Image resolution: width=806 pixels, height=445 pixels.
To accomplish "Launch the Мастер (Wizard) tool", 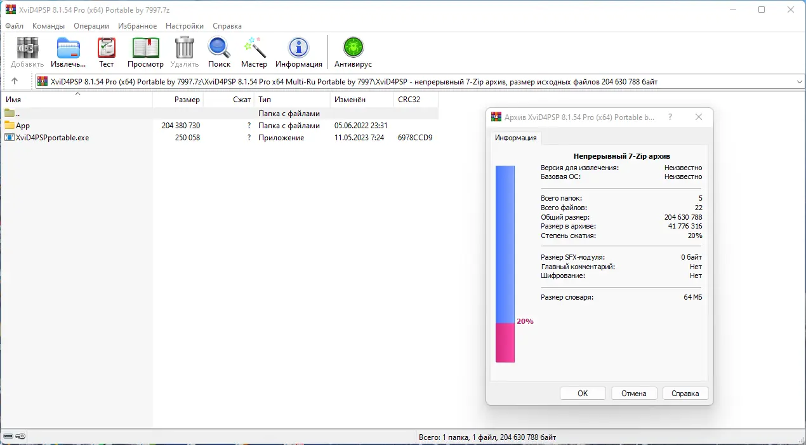I will click(254, 51).
